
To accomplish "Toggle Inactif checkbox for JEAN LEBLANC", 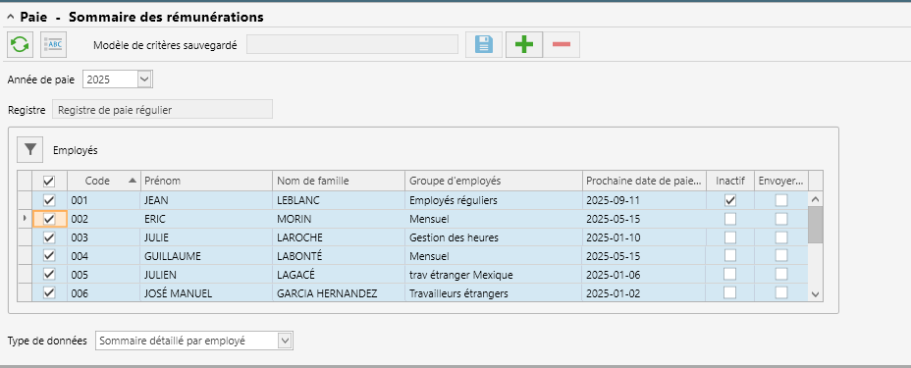I will point(730,200).
